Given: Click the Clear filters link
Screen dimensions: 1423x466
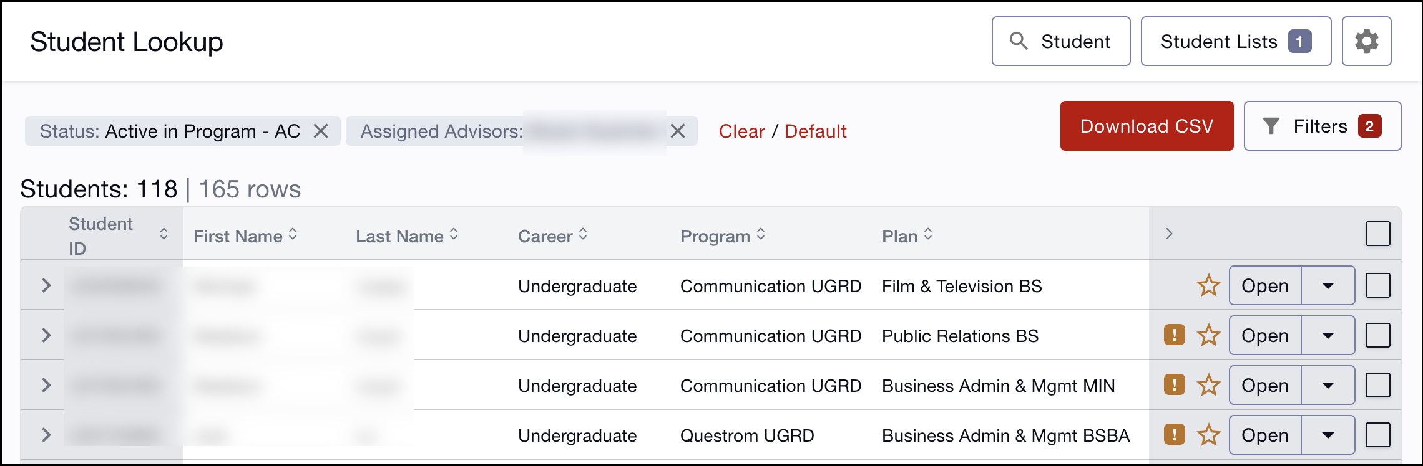Looking at the screenshot, I should tap(741, 131).
